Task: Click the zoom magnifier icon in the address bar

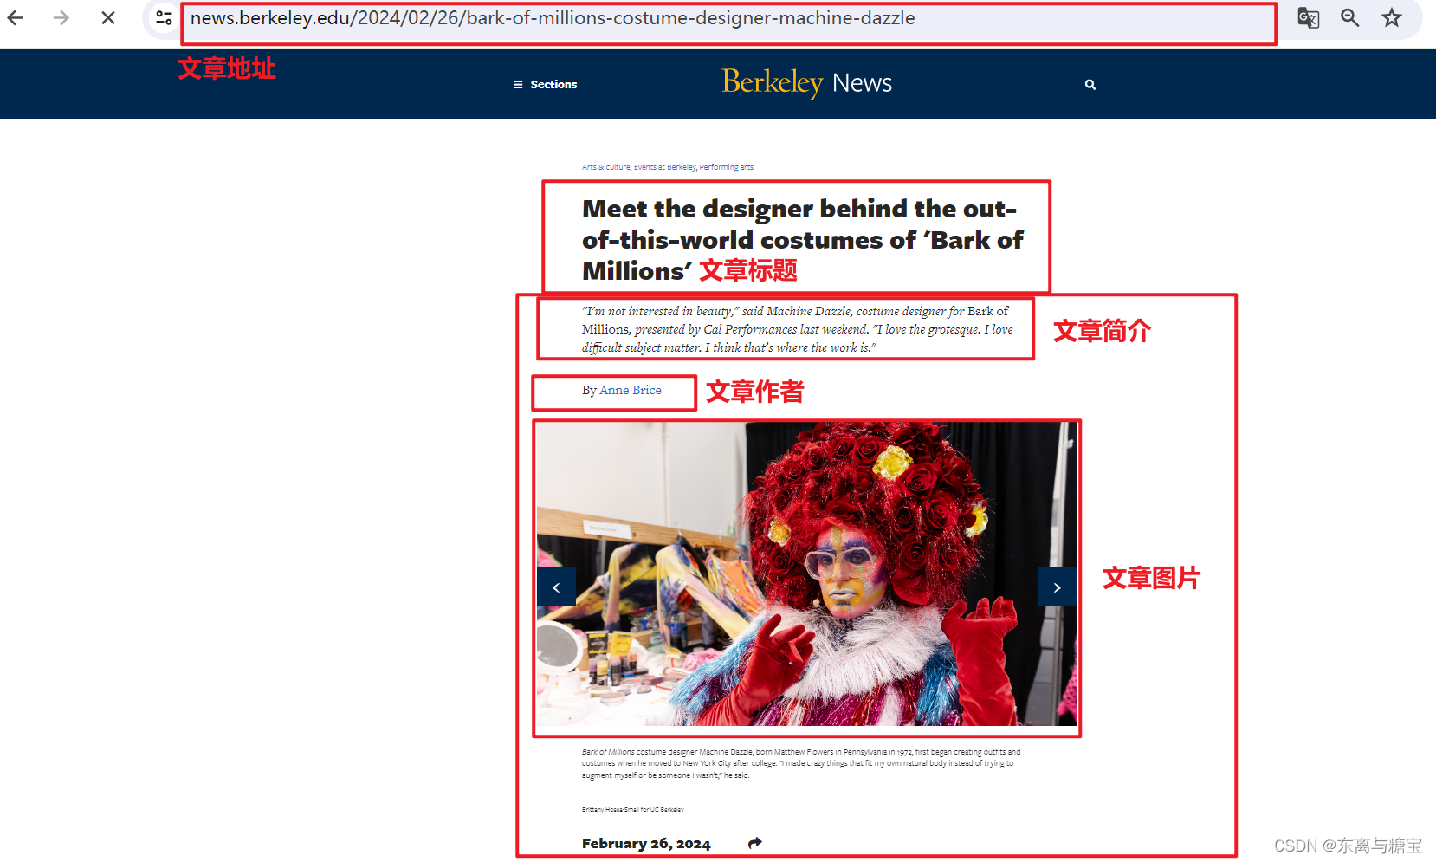Action: pyautogui.click(x=1349, y=17)
